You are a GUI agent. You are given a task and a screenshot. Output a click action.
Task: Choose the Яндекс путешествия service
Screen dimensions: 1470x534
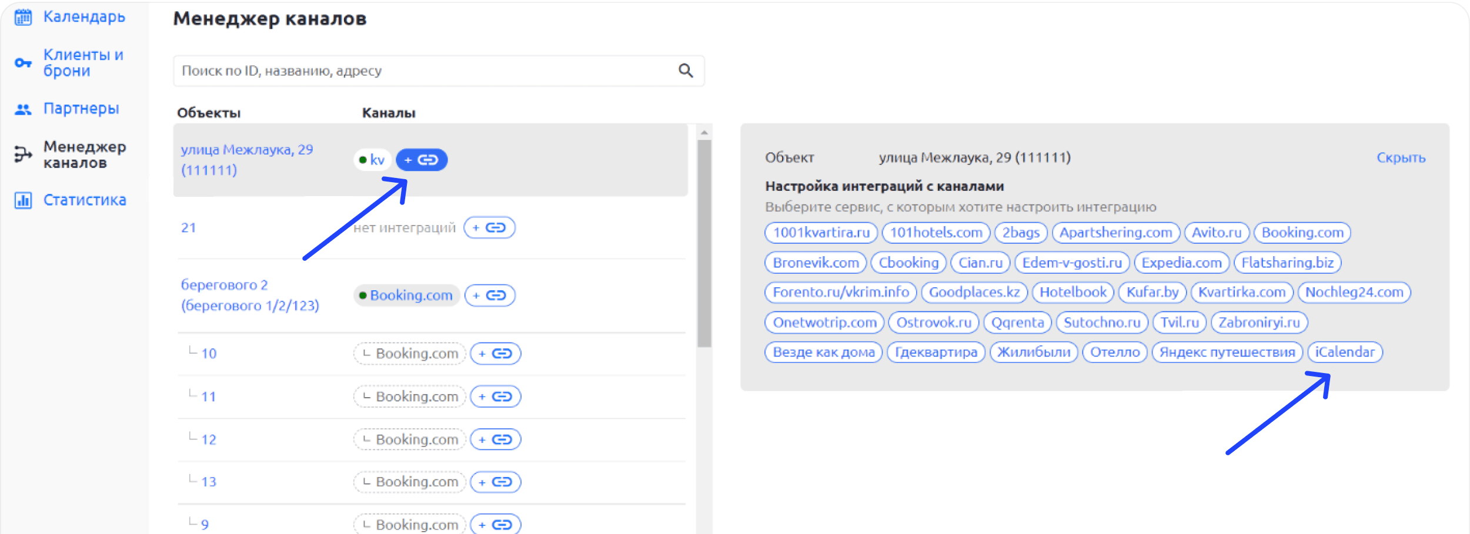click(x=1227, y=352)
